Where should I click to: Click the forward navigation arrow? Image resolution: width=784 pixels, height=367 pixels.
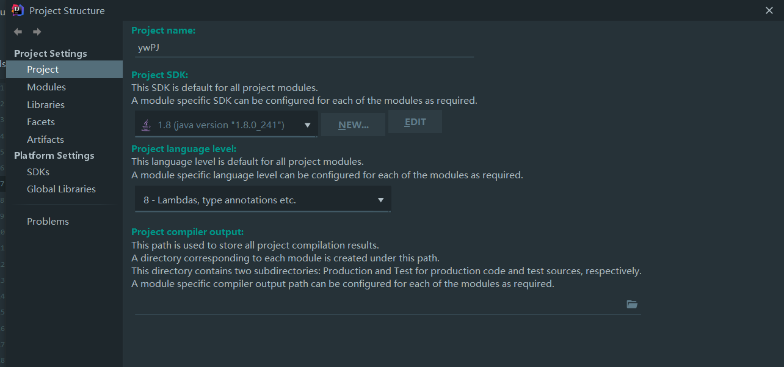coord(37,32)
